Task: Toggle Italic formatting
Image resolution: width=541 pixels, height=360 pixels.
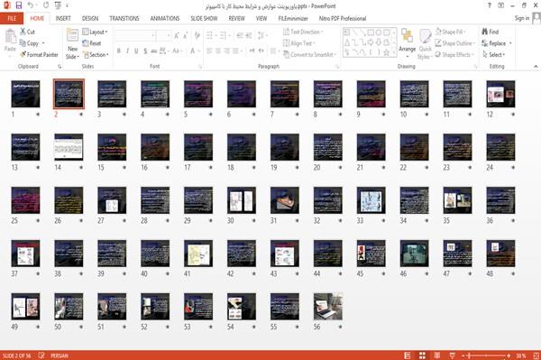Action: pyautogui.click(x=127, y=51)
